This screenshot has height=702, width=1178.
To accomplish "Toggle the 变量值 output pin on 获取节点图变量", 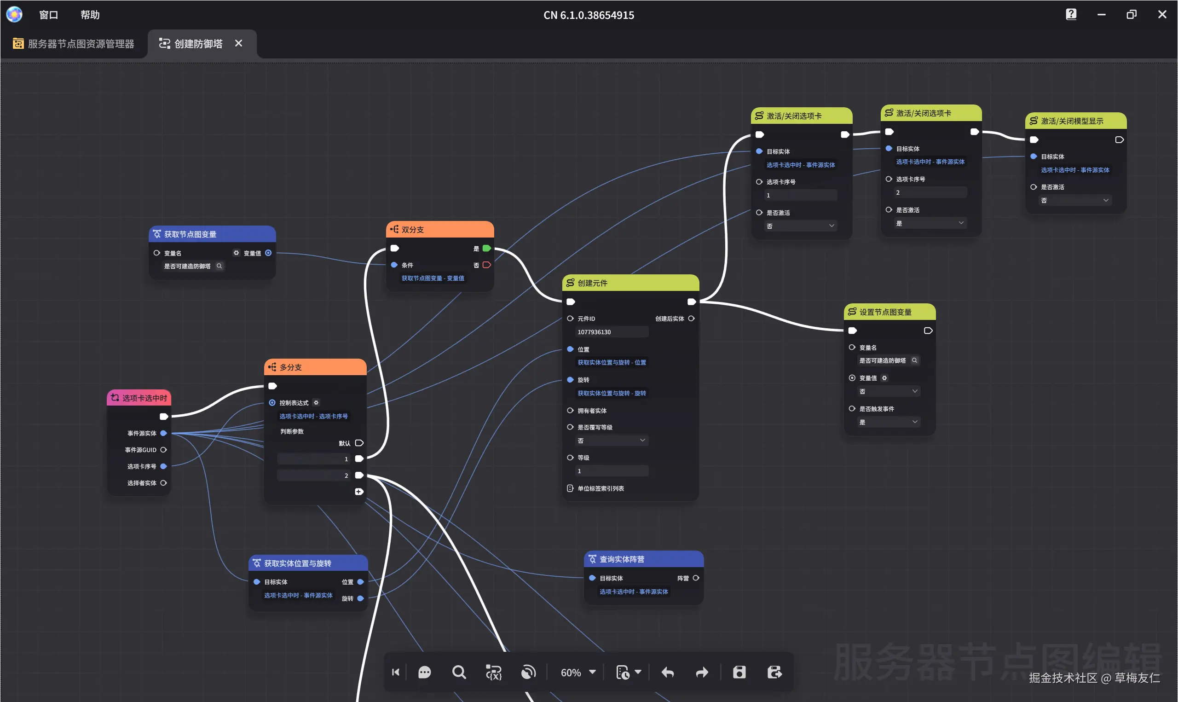I will coord(268,253).
